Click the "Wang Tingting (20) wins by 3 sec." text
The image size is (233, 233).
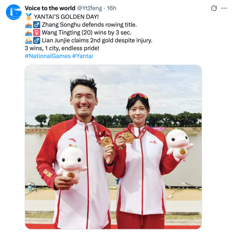coord(87,32)
